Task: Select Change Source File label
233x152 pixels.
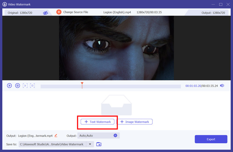Action: [x=76, y=12]
